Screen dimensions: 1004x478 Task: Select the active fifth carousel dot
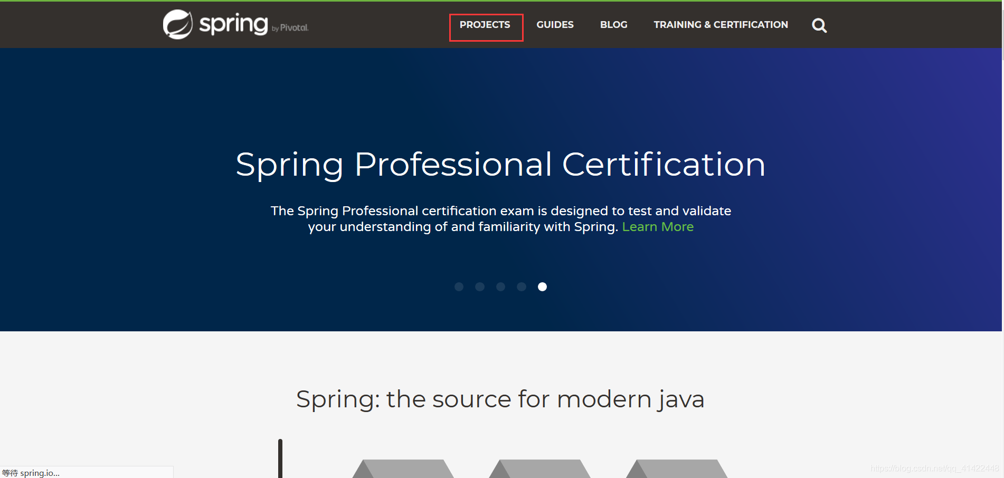(x=542, y=286)
